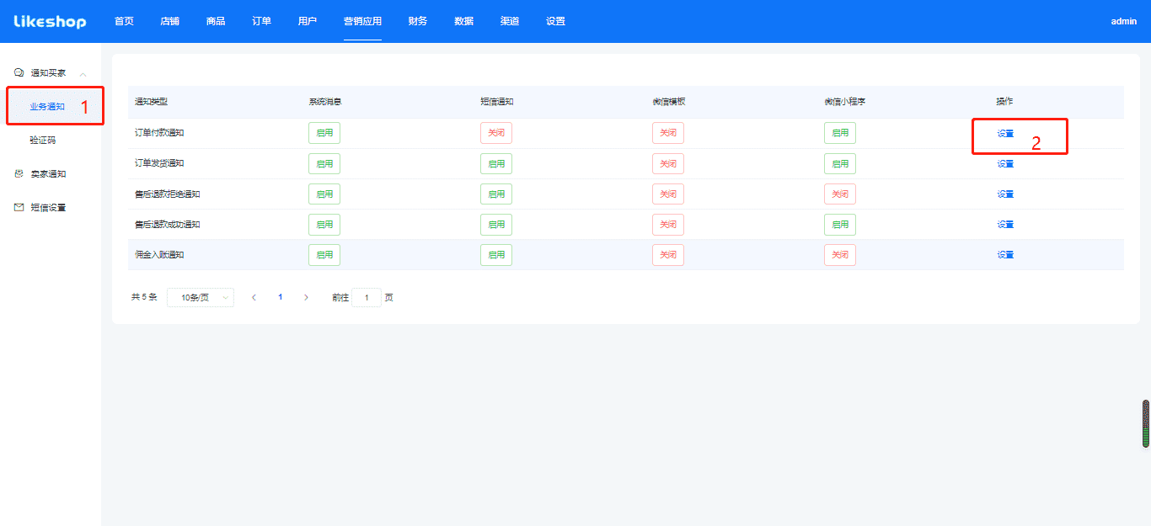The width and height of the screenshot is (1151, 526).
Task: Open 设置 link for 售后退款拒绝通知
Action: [x=1005, y=194]
